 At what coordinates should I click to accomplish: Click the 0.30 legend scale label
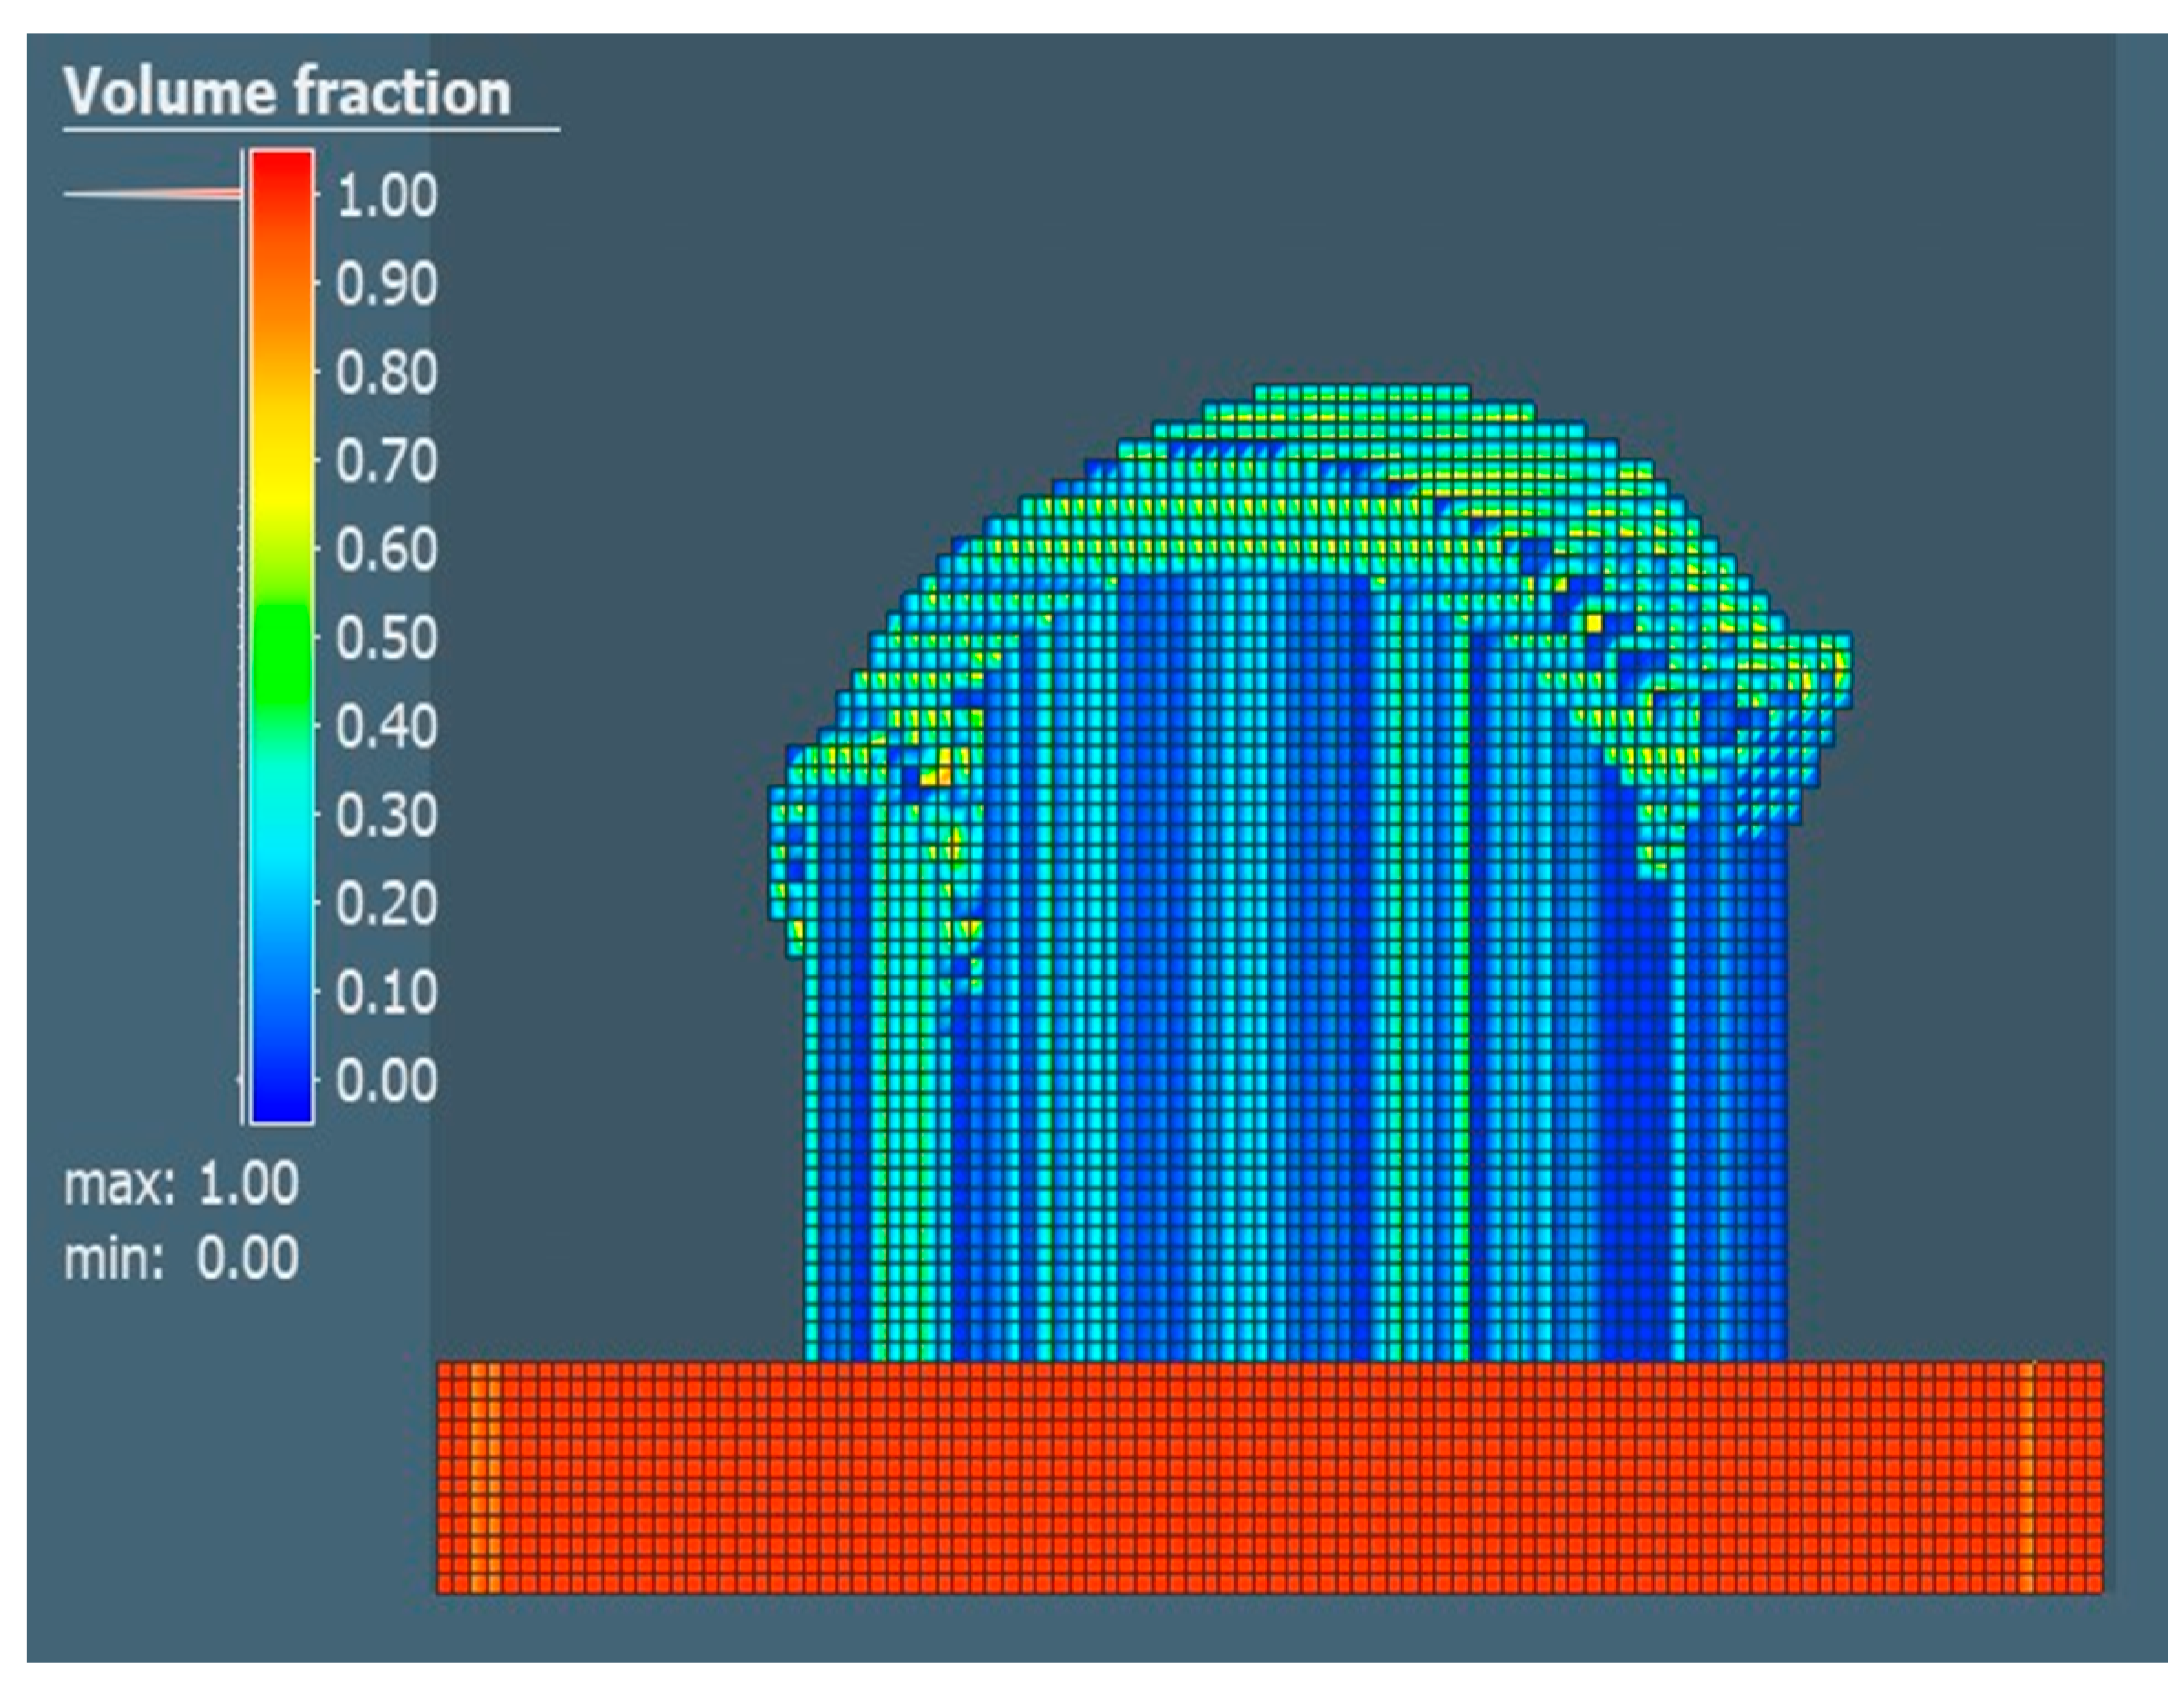pos(386,816)
